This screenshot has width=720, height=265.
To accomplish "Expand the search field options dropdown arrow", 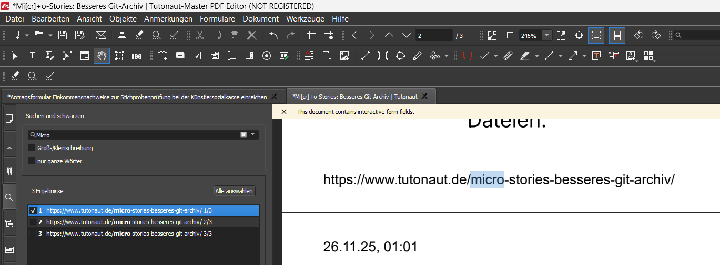I will [253, 134].
